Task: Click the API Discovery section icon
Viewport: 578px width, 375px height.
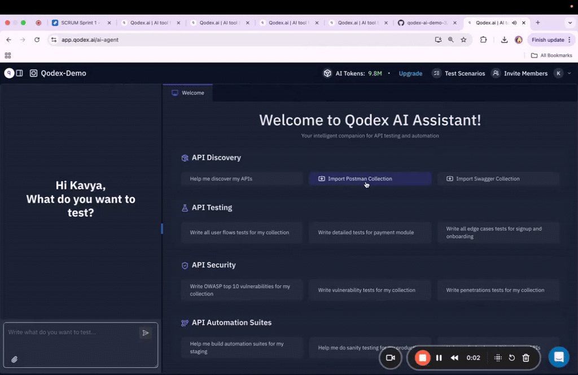Action: tap(185, 158)
